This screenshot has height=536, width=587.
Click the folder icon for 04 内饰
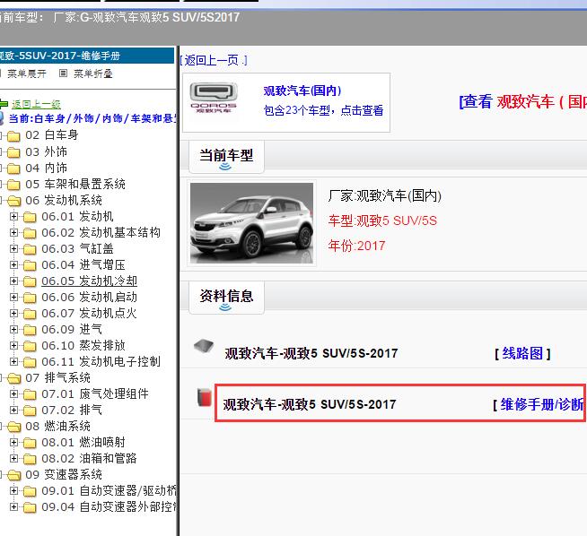pyautogui.click(x=13, y=169)
